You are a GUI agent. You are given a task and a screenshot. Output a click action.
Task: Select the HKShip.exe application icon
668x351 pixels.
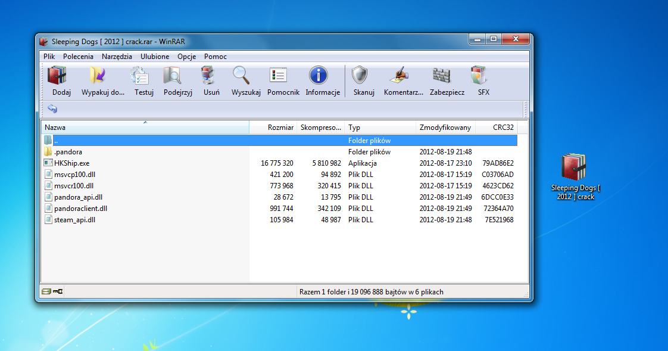tap(48, 163)
